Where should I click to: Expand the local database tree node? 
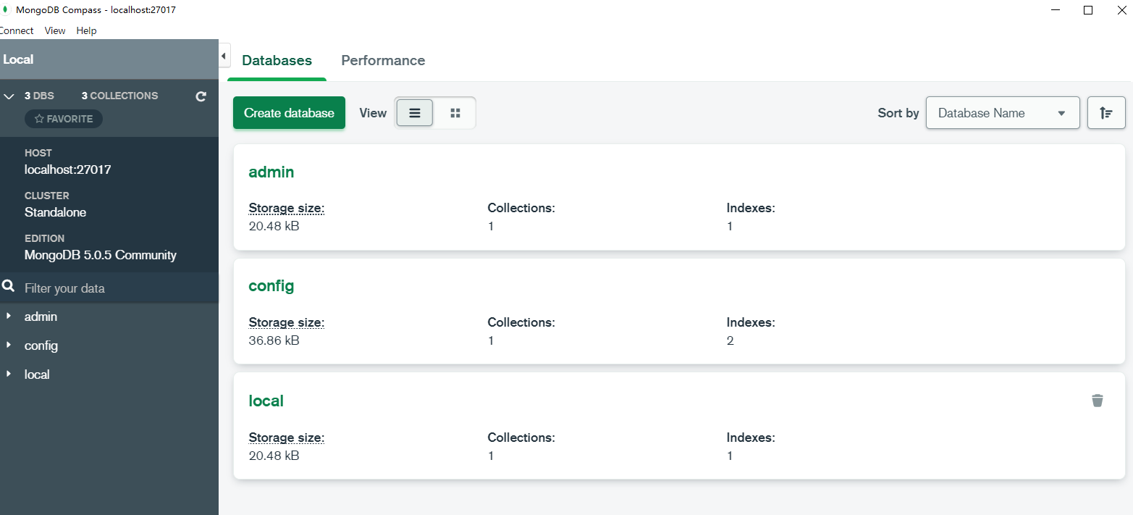9,374
